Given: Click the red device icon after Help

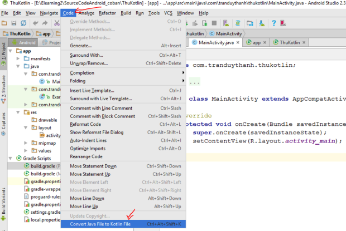Looking at the screenshot, I should tap(283, 23).
